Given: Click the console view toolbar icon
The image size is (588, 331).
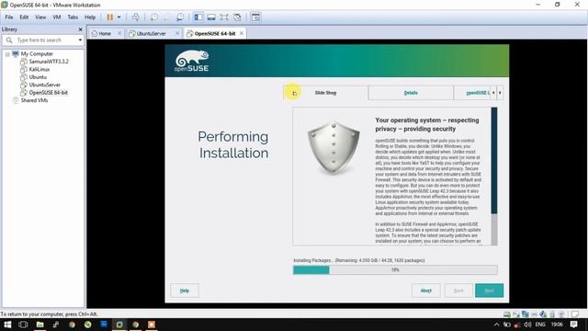Looking at the screenshot, I should click(x=255, y=17).
